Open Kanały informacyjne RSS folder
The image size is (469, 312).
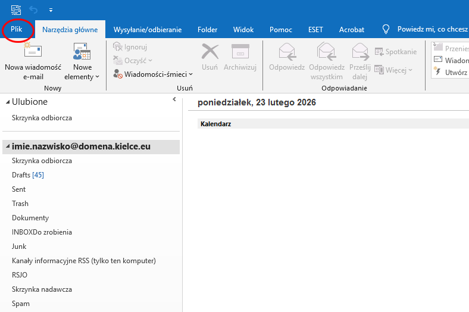(84, 261)
